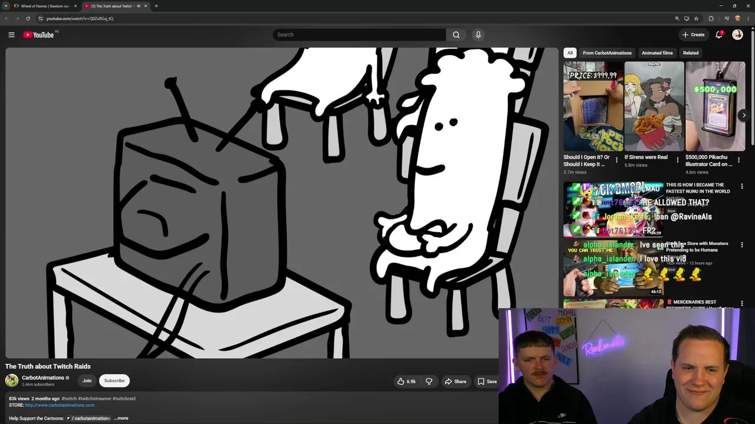The width and height of the screenshot is (755, 424).
Task: Select the Related filter chip
Action: [x=691, y=53]
